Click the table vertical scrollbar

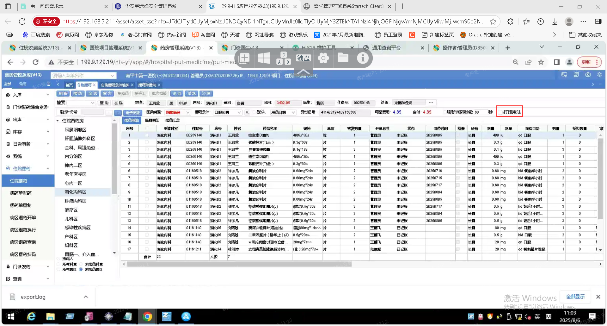[600, 179]
